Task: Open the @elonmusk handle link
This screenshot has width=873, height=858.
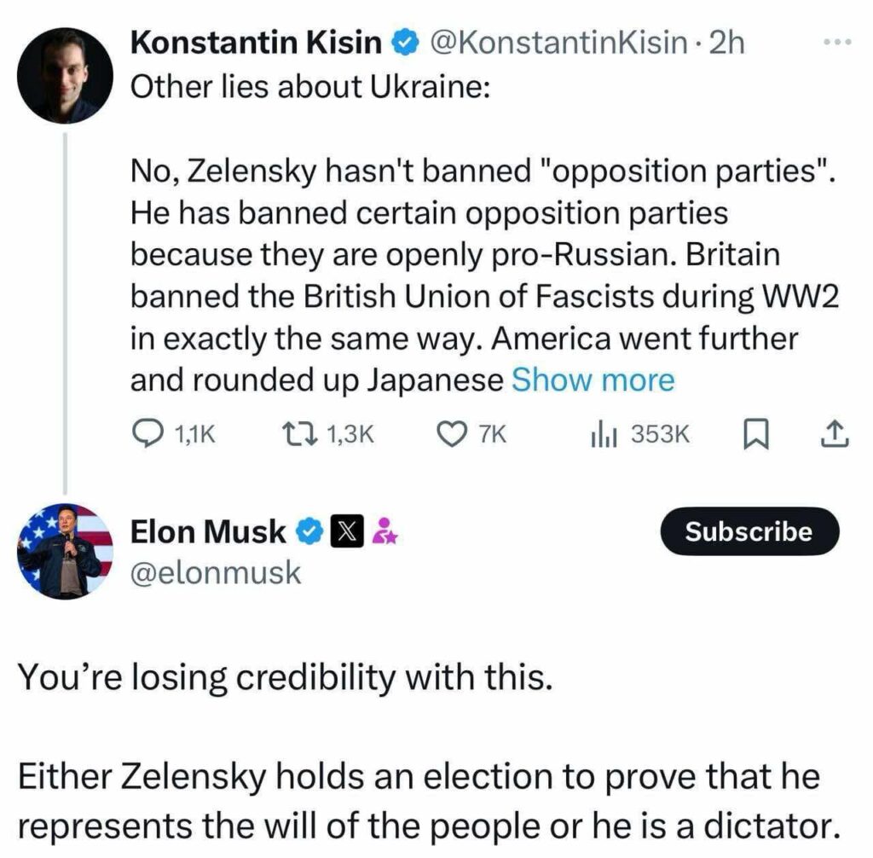Action: (216, 573)
